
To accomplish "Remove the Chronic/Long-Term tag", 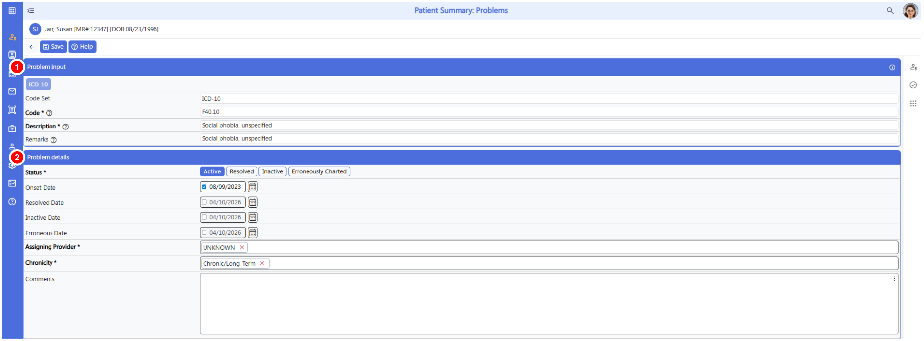I will click(x=262, y=264).
